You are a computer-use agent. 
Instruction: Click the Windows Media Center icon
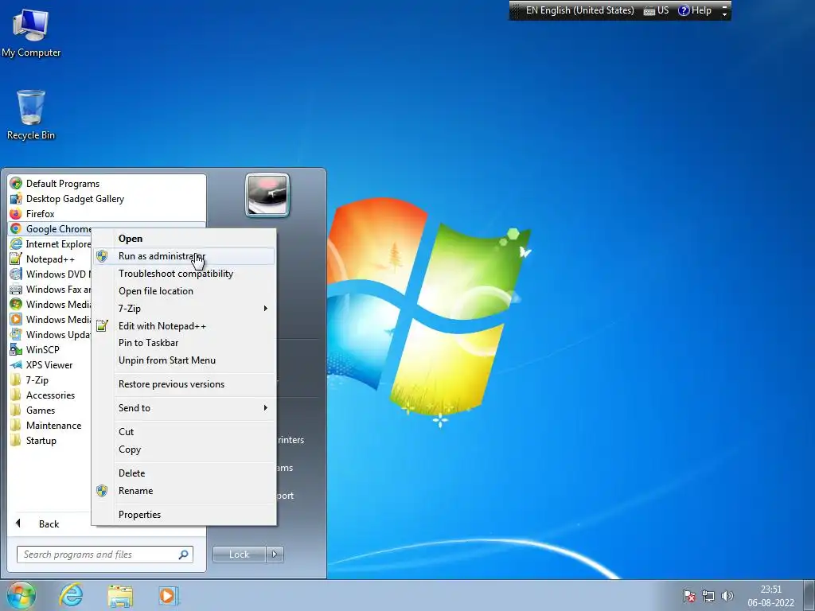click(16, 304)
